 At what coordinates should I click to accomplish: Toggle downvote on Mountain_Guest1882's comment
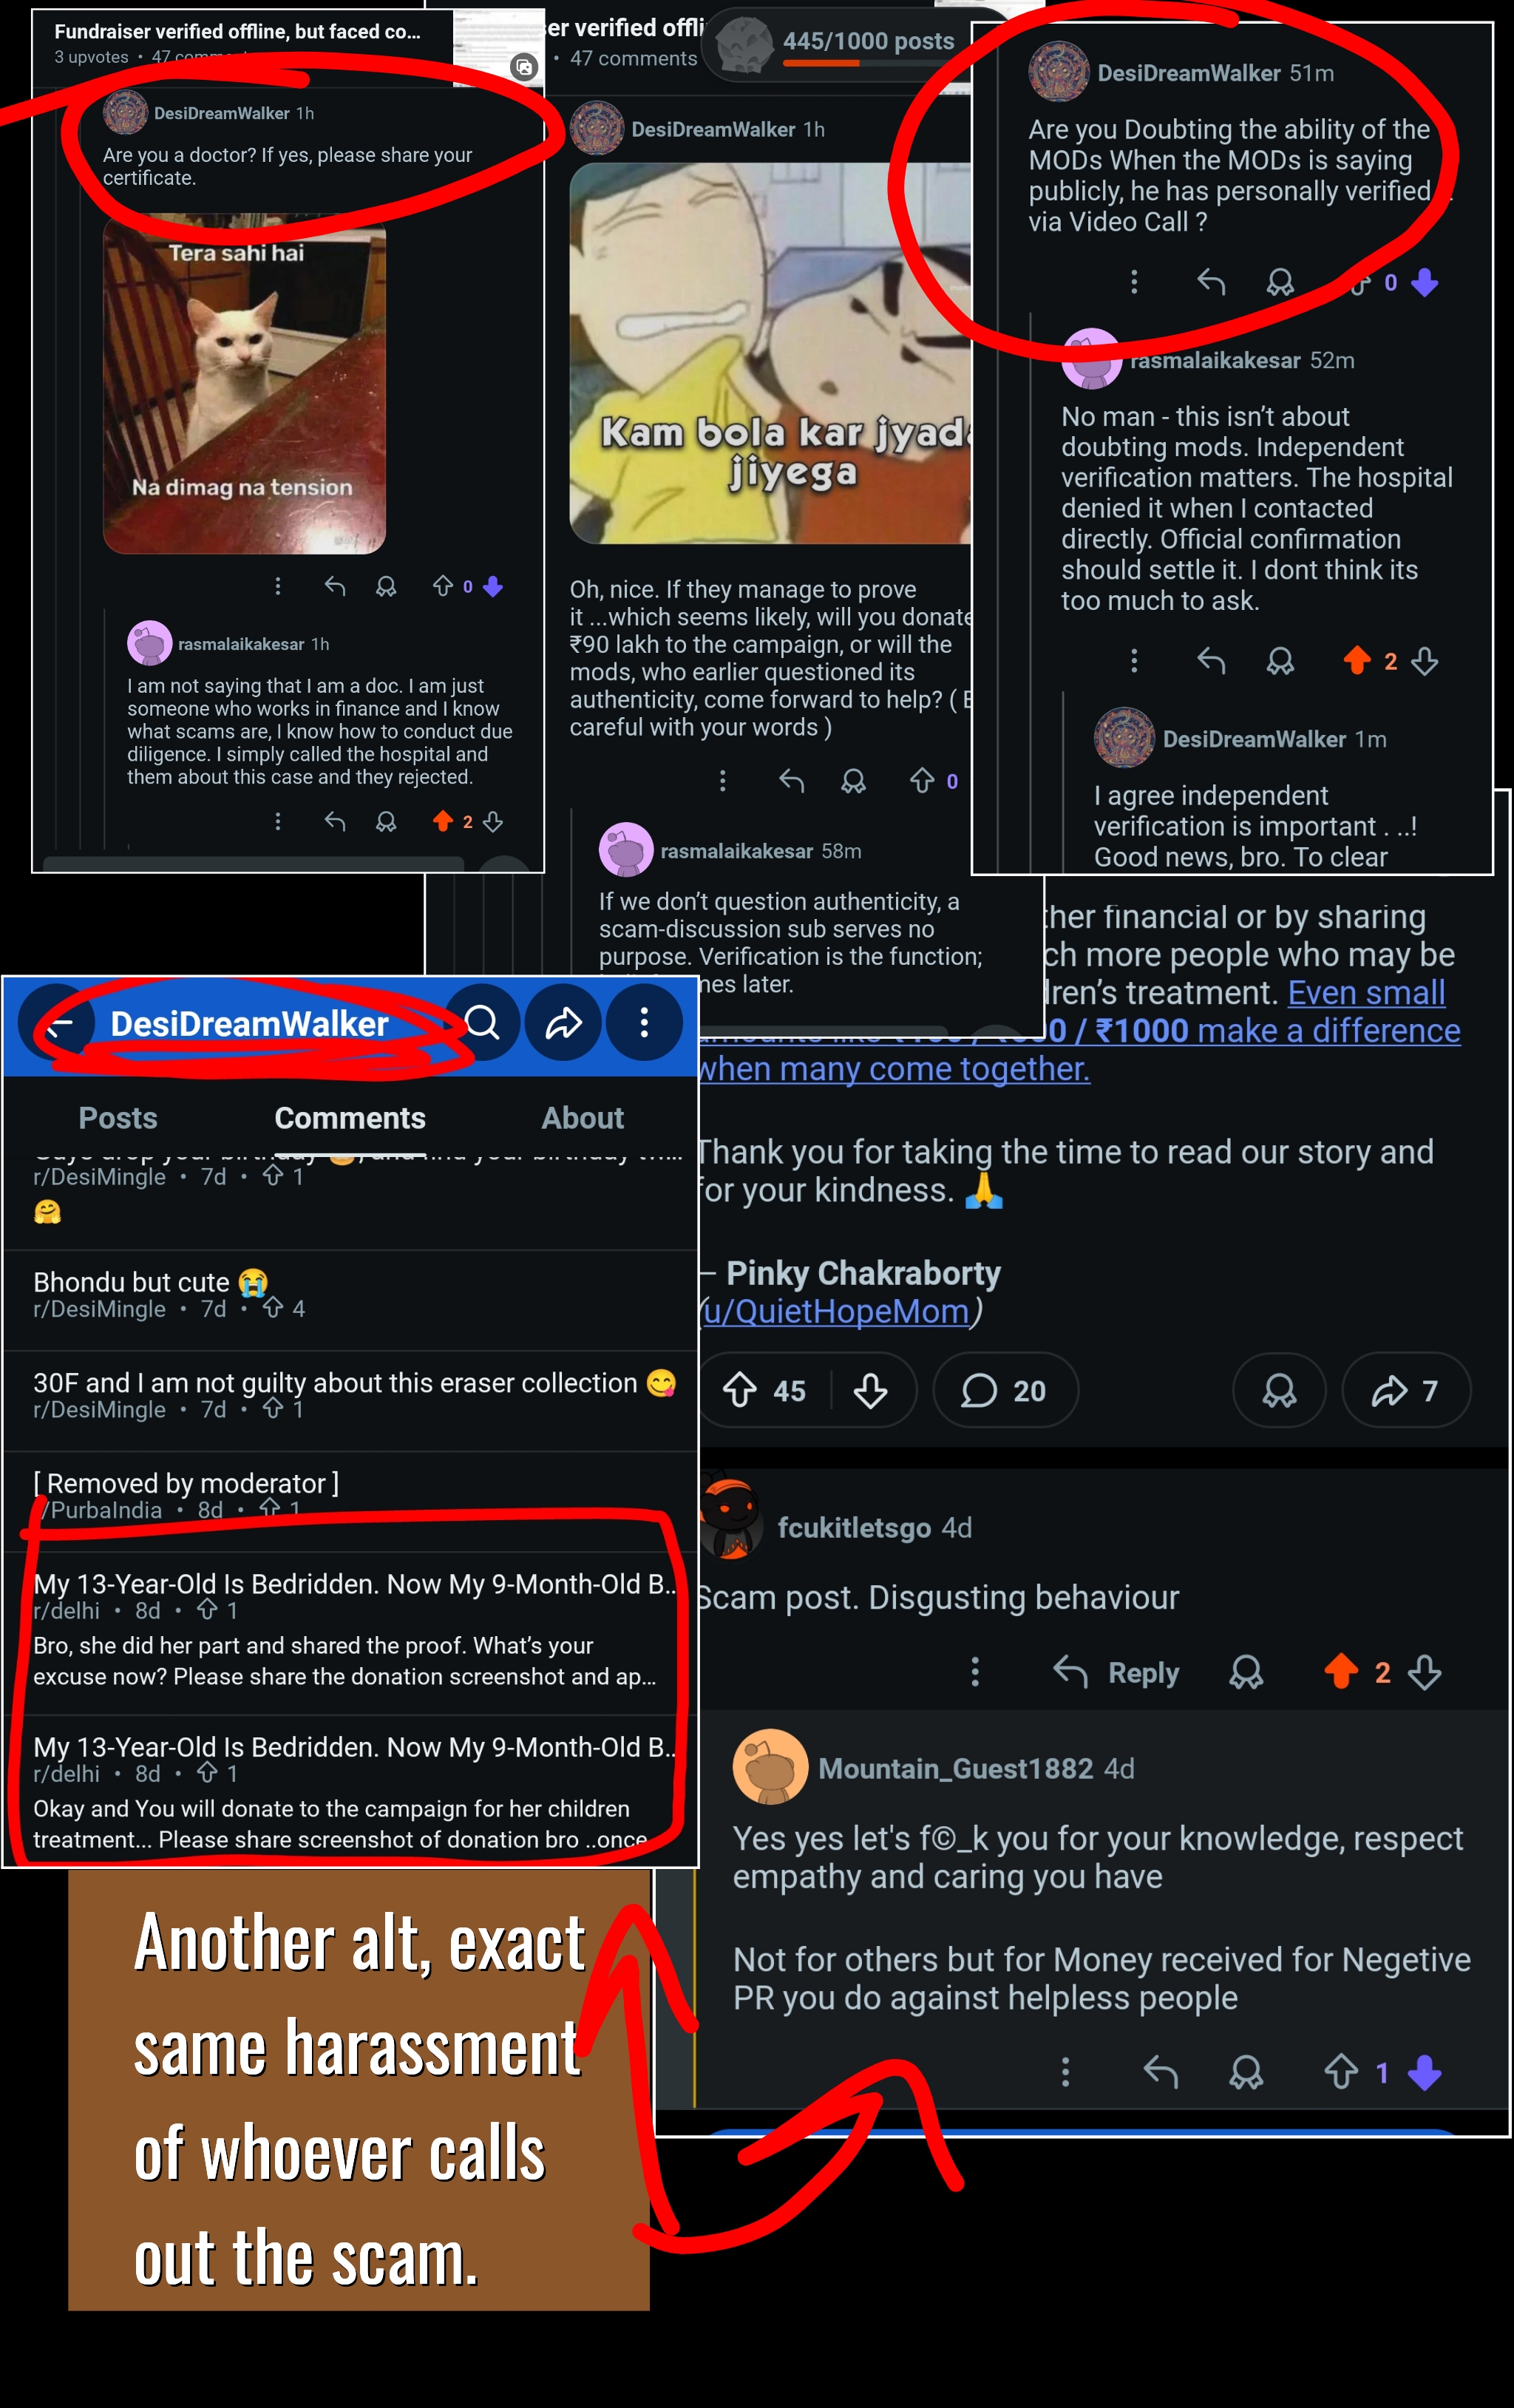click(1424, 2073)
